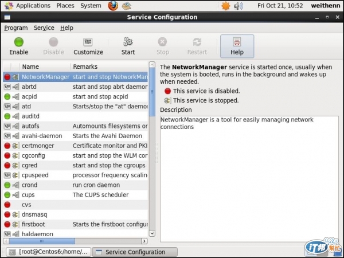Viewport: 344px width, 258px height.
Task: Click the green enabled icon for auditd
Action: pos(7,116)
